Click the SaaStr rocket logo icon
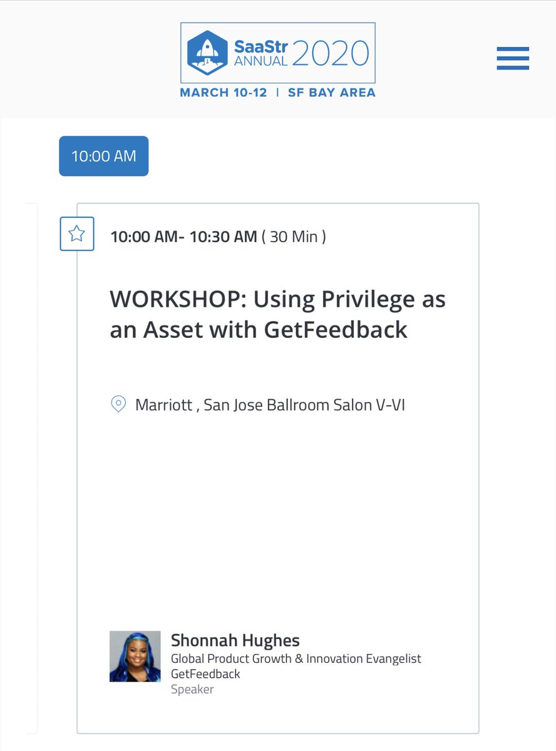The width and height of the screenshot is (556, 751). point(206,52)
